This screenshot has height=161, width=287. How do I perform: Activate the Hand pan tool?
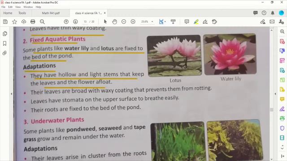tap(115, 22)
